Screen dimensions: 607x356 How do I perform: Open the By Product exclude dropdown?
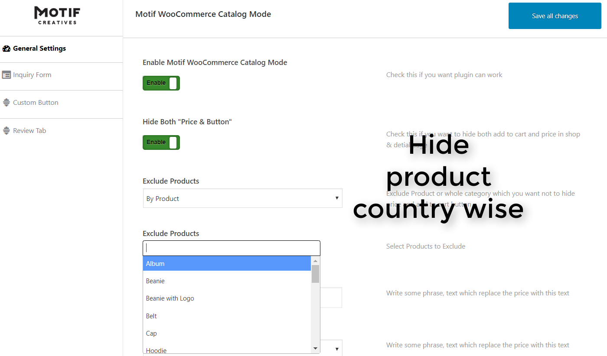point(242,198)
